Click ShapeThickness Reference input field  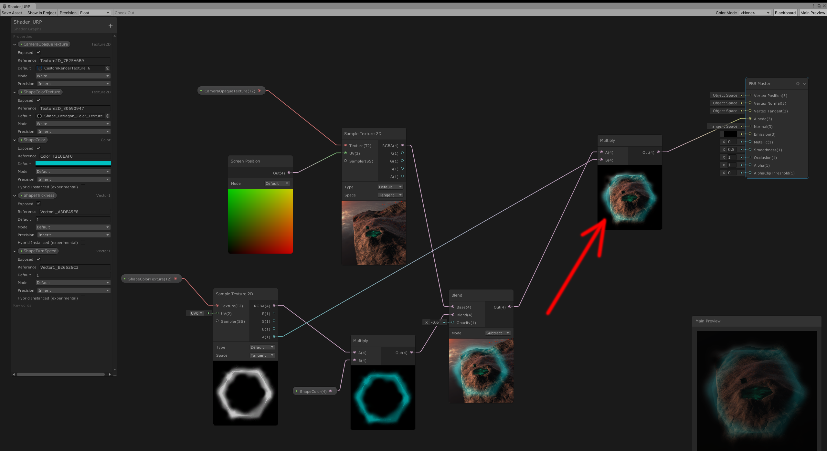(x=75, y=212)
